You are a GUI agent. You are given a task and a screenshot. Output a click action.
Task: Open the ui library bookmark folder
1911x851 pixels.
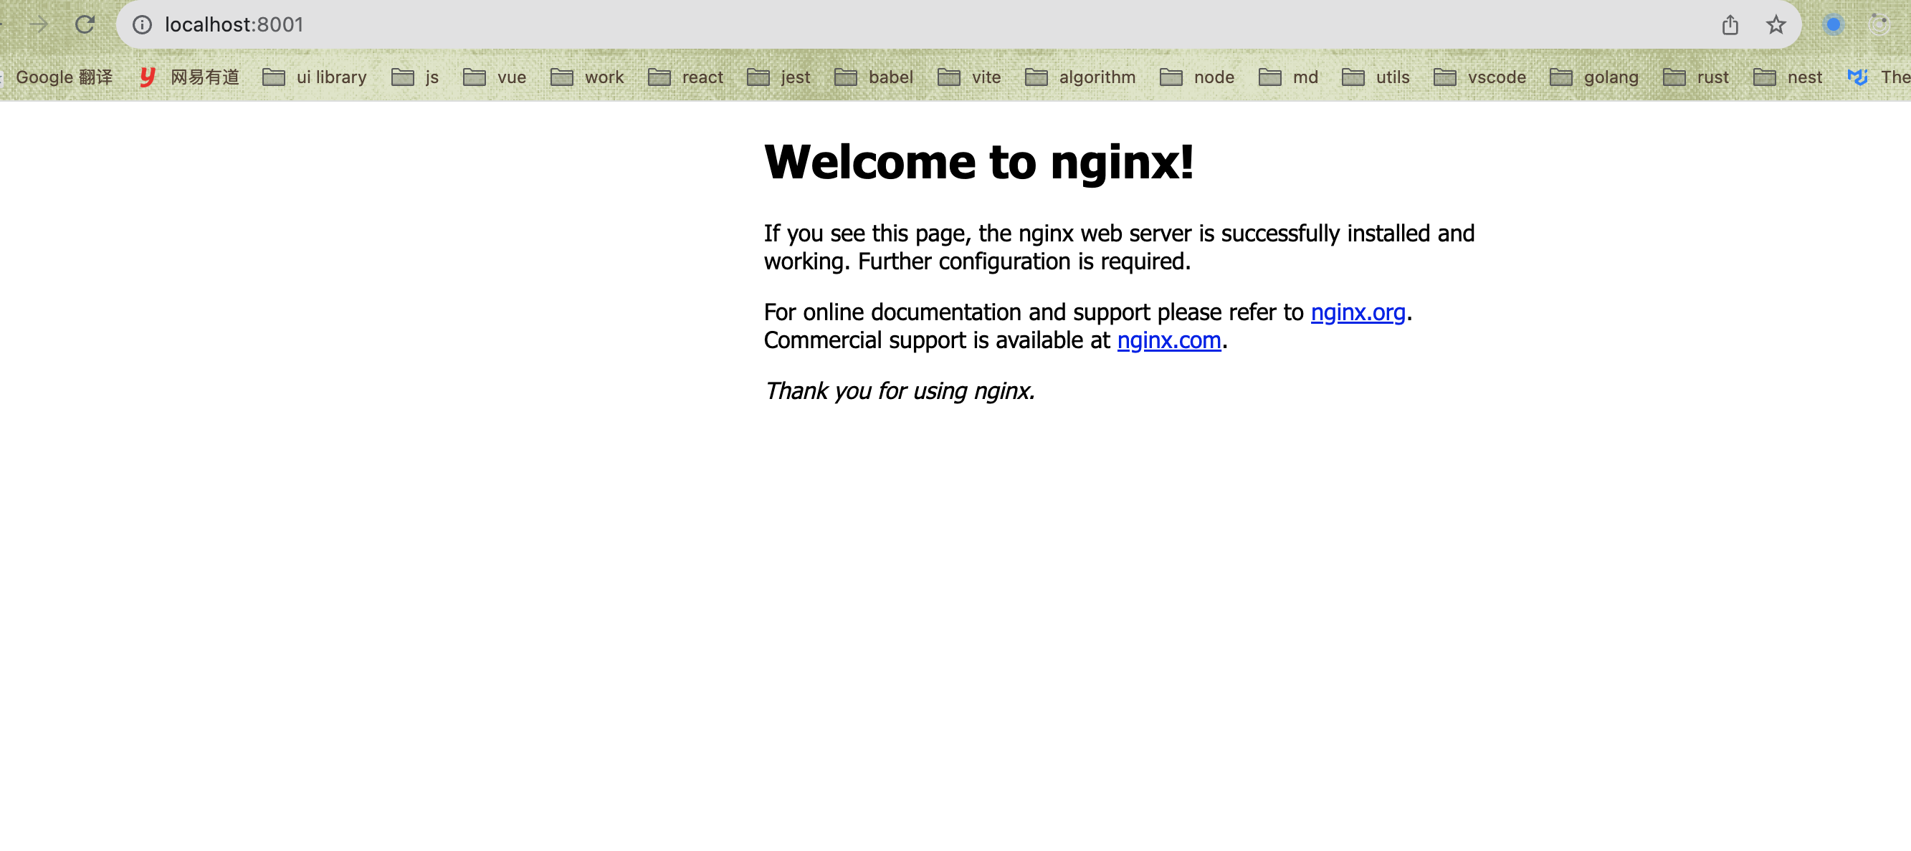(x=315, y=77)
